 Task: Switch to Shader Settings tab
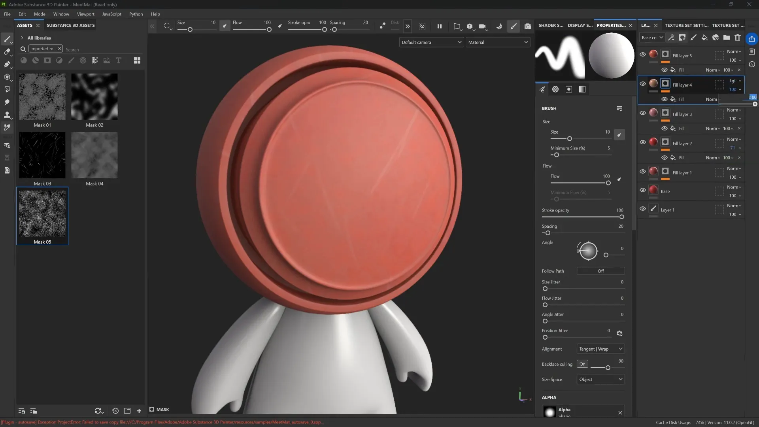click(551, 25)
